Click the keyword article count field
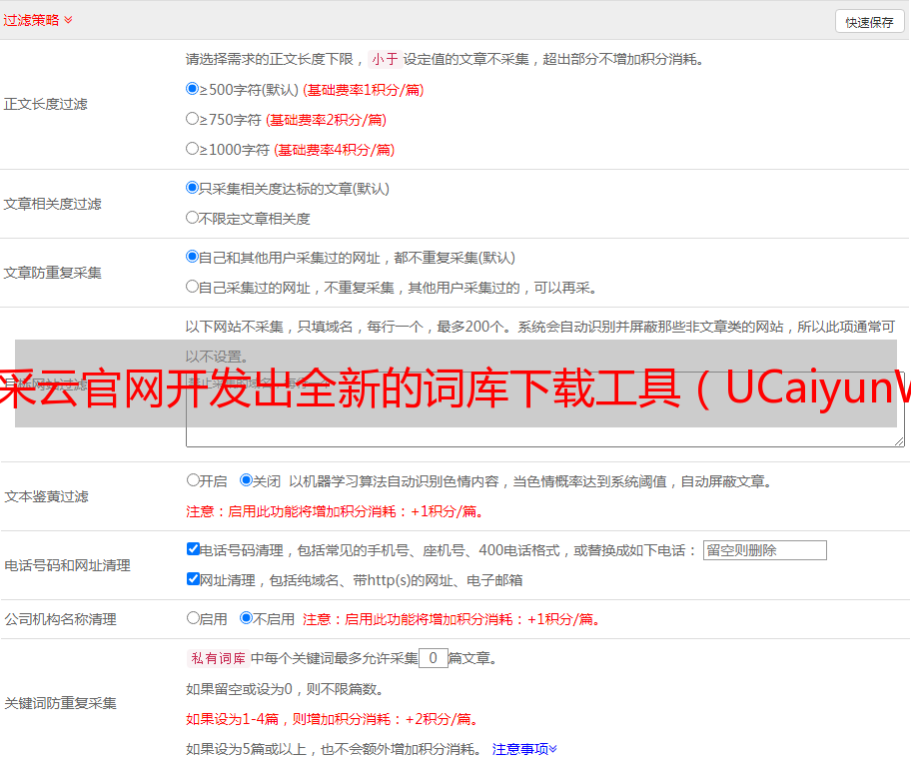Image resolution: width=911 pixels, height=767 pixels. 433,658
